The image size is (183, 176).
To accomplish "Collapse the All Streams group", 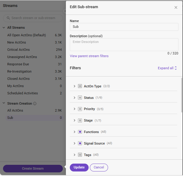I will click(x=4, y=28).
